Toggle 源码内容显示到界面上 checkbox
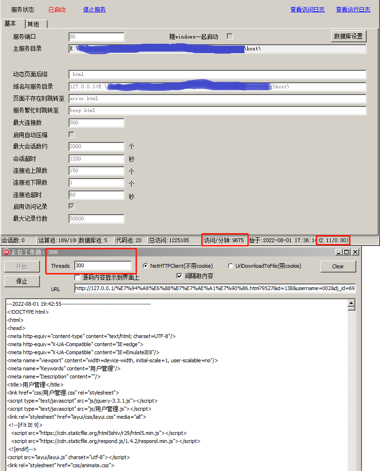Viewport: 380px width, 471px height. click(x=78, y=277)
